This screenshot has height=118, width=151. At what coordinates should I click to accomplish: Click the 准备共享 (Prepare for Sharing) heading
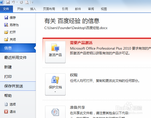(x=77, y=107)
